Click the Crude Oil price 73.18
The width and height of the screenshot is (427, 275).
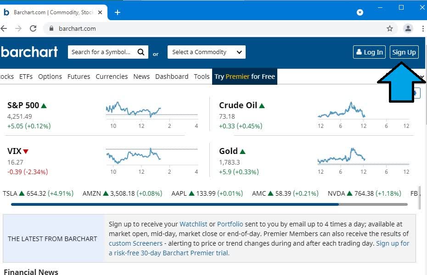(x=227, y=116)
